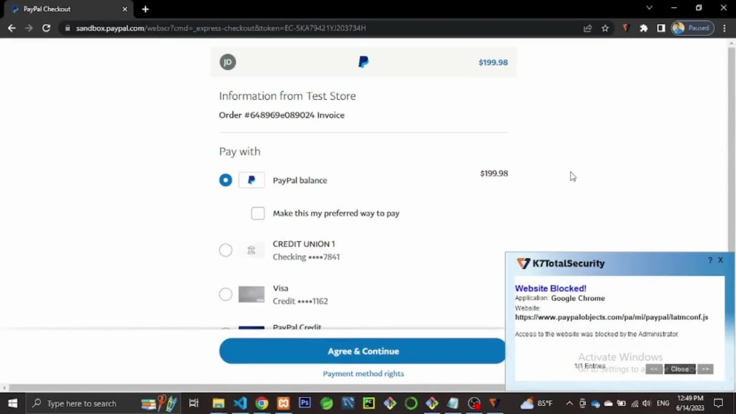The width and height of the screenshot is (736, 414).
Task: Open the Payment method rights link
Action: 364,374
